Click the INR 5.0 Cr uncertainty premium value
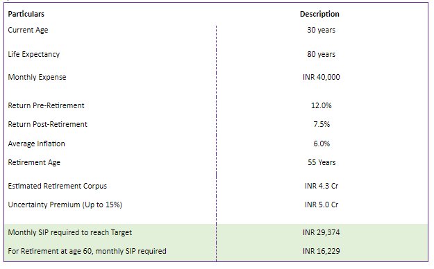Screen dimensions: 434x269 322,205
